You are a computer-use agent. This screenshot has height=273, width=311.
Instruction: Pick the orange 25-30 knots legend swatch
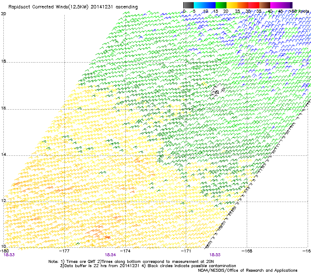pos(243,5)
